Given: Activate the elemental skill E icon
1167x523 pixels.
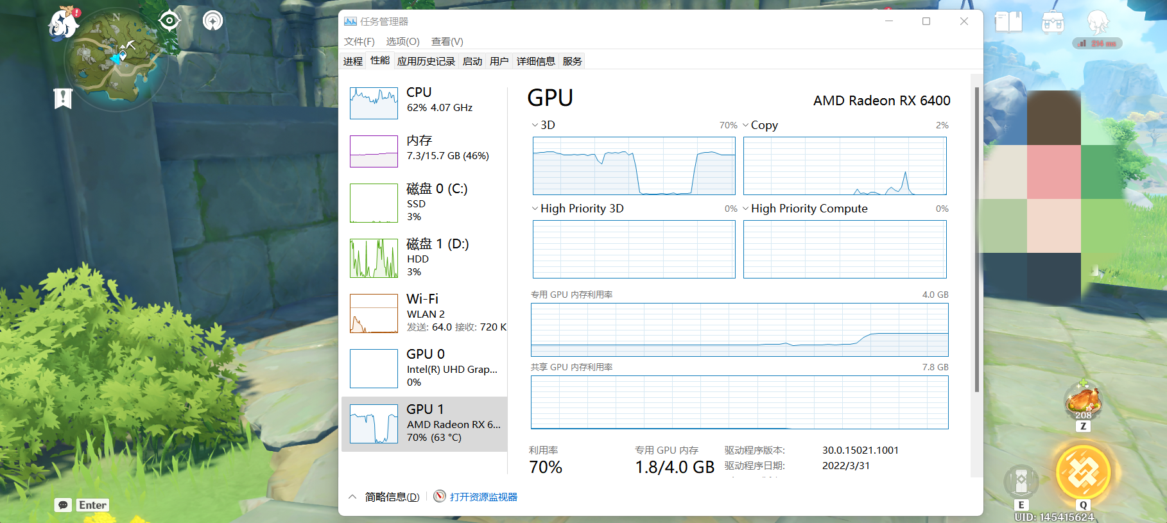Looking at the screenshot, I should coord(1021,481).
